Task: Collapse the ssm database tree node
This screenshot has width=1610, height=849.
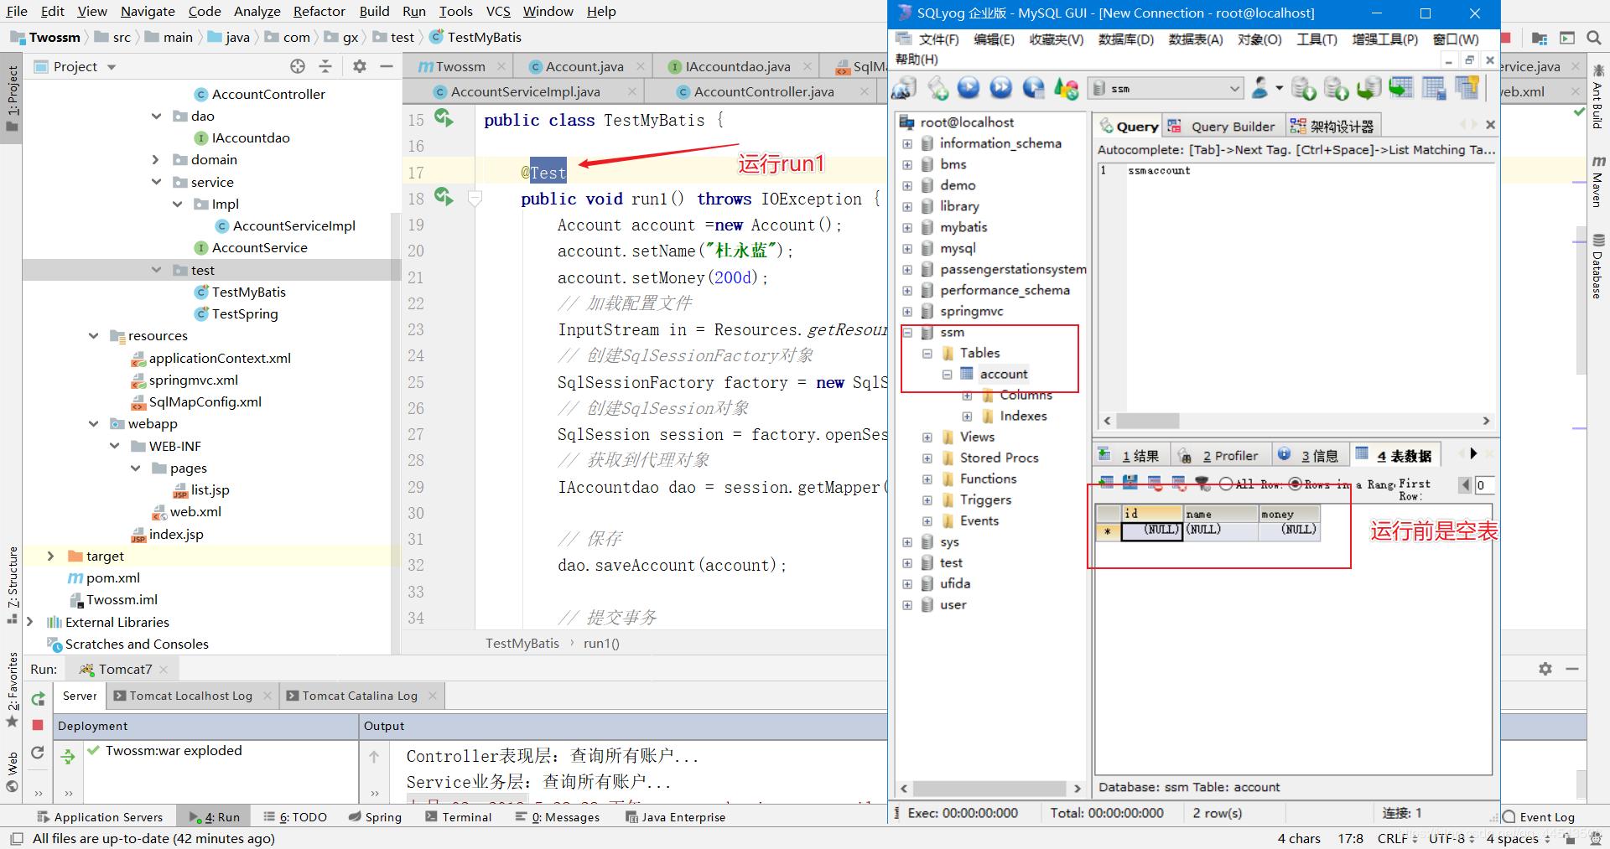Action: pos(907,333)
